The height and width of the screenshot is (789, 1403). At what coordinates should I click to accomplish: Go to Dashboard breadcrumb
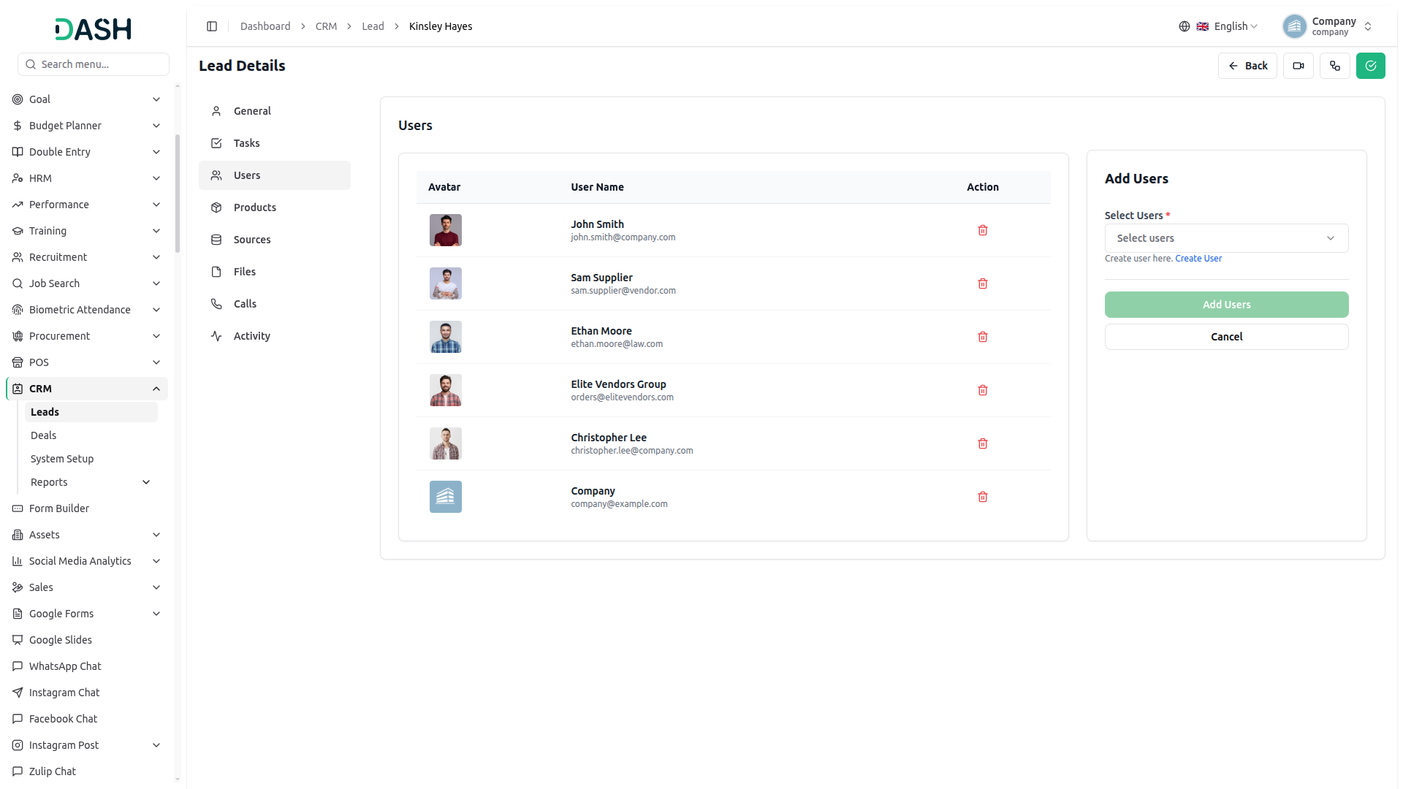[265, 26]
